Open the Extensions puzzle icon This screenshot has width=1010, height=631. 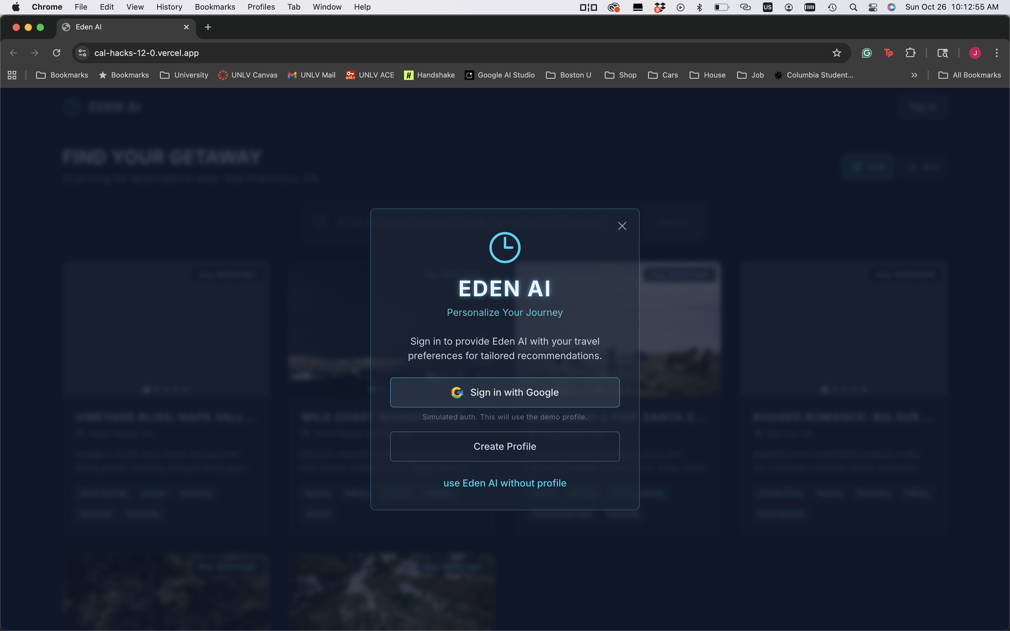(x=910, y=53)
